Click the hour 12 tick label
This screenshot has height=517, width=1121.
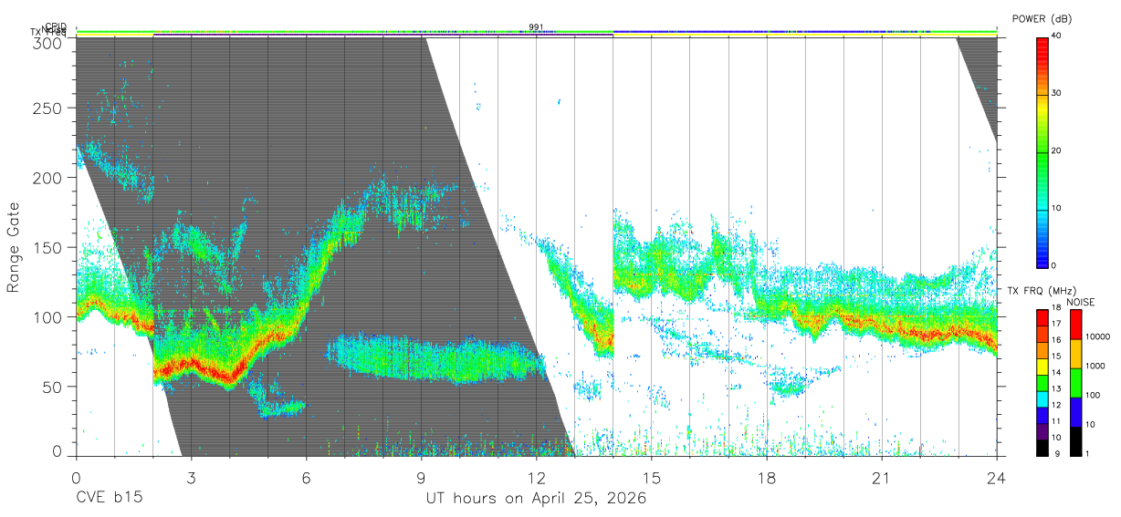click(x=536, y=478)
